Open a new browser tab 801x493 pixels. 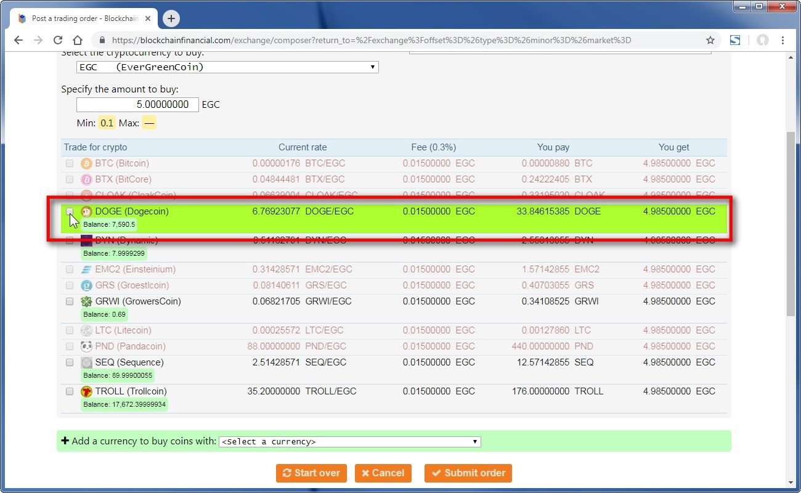[x=171, y=18]
